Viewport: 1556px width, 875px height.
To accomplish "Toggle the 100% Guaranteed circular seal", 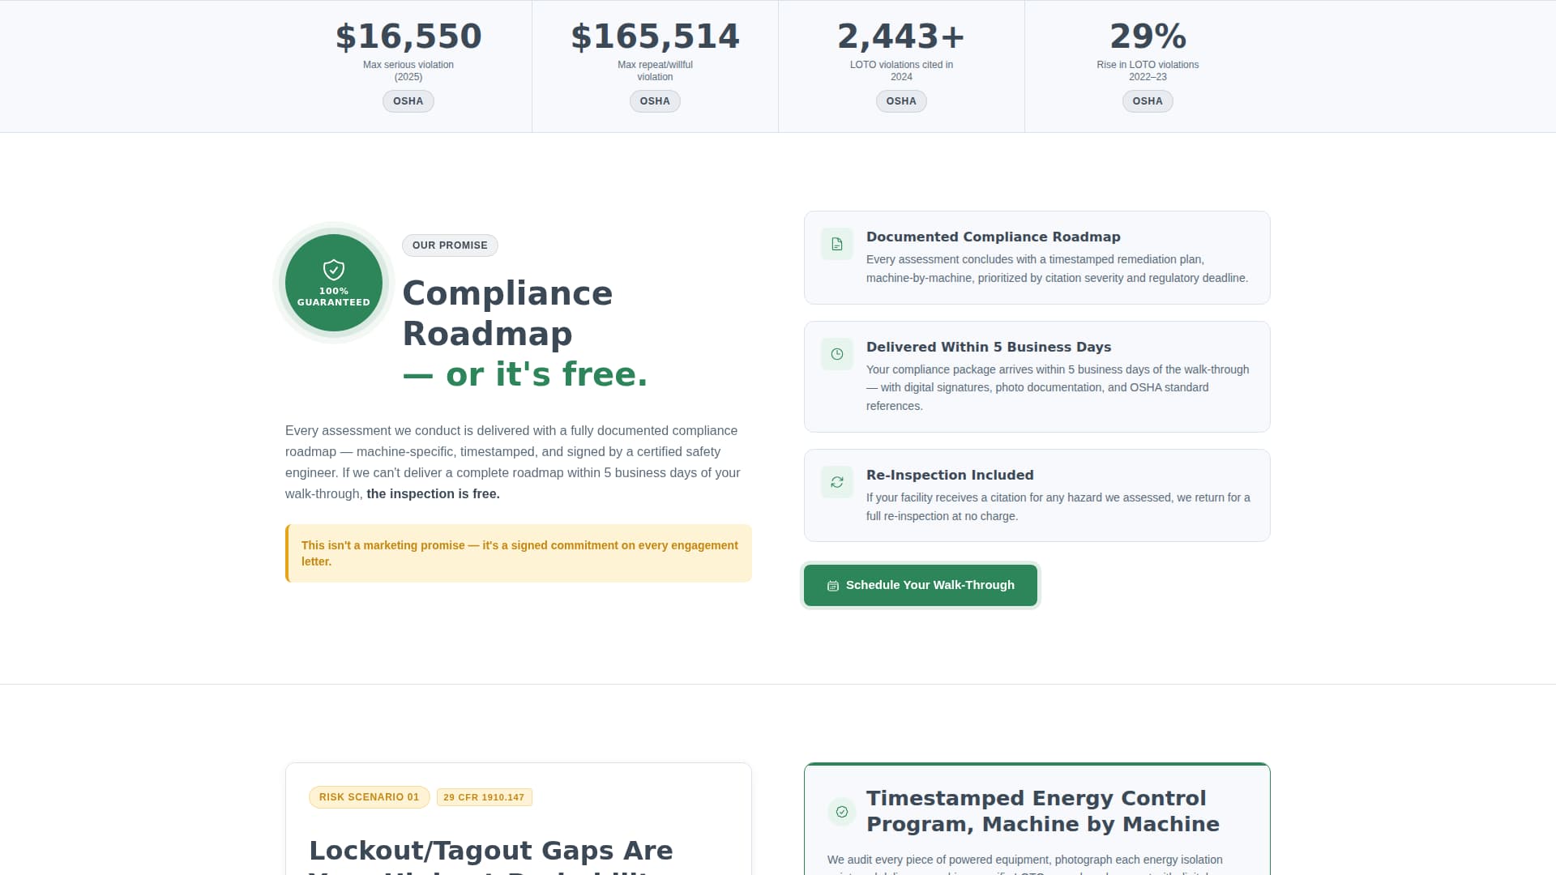I will pos(333,283).
